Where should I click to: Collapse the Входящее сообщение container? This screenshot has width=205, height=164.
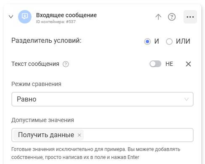pos(11,17)
